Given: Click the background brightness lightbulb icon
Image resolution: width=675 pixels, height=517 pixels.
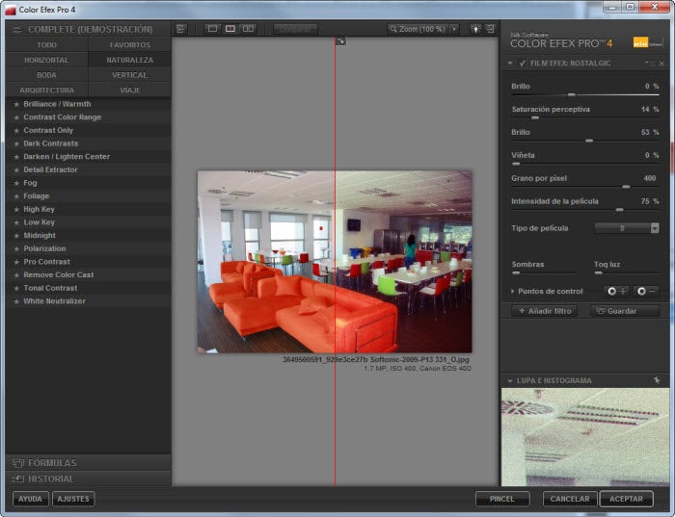Looking at the screenshot, I should 475,29.
